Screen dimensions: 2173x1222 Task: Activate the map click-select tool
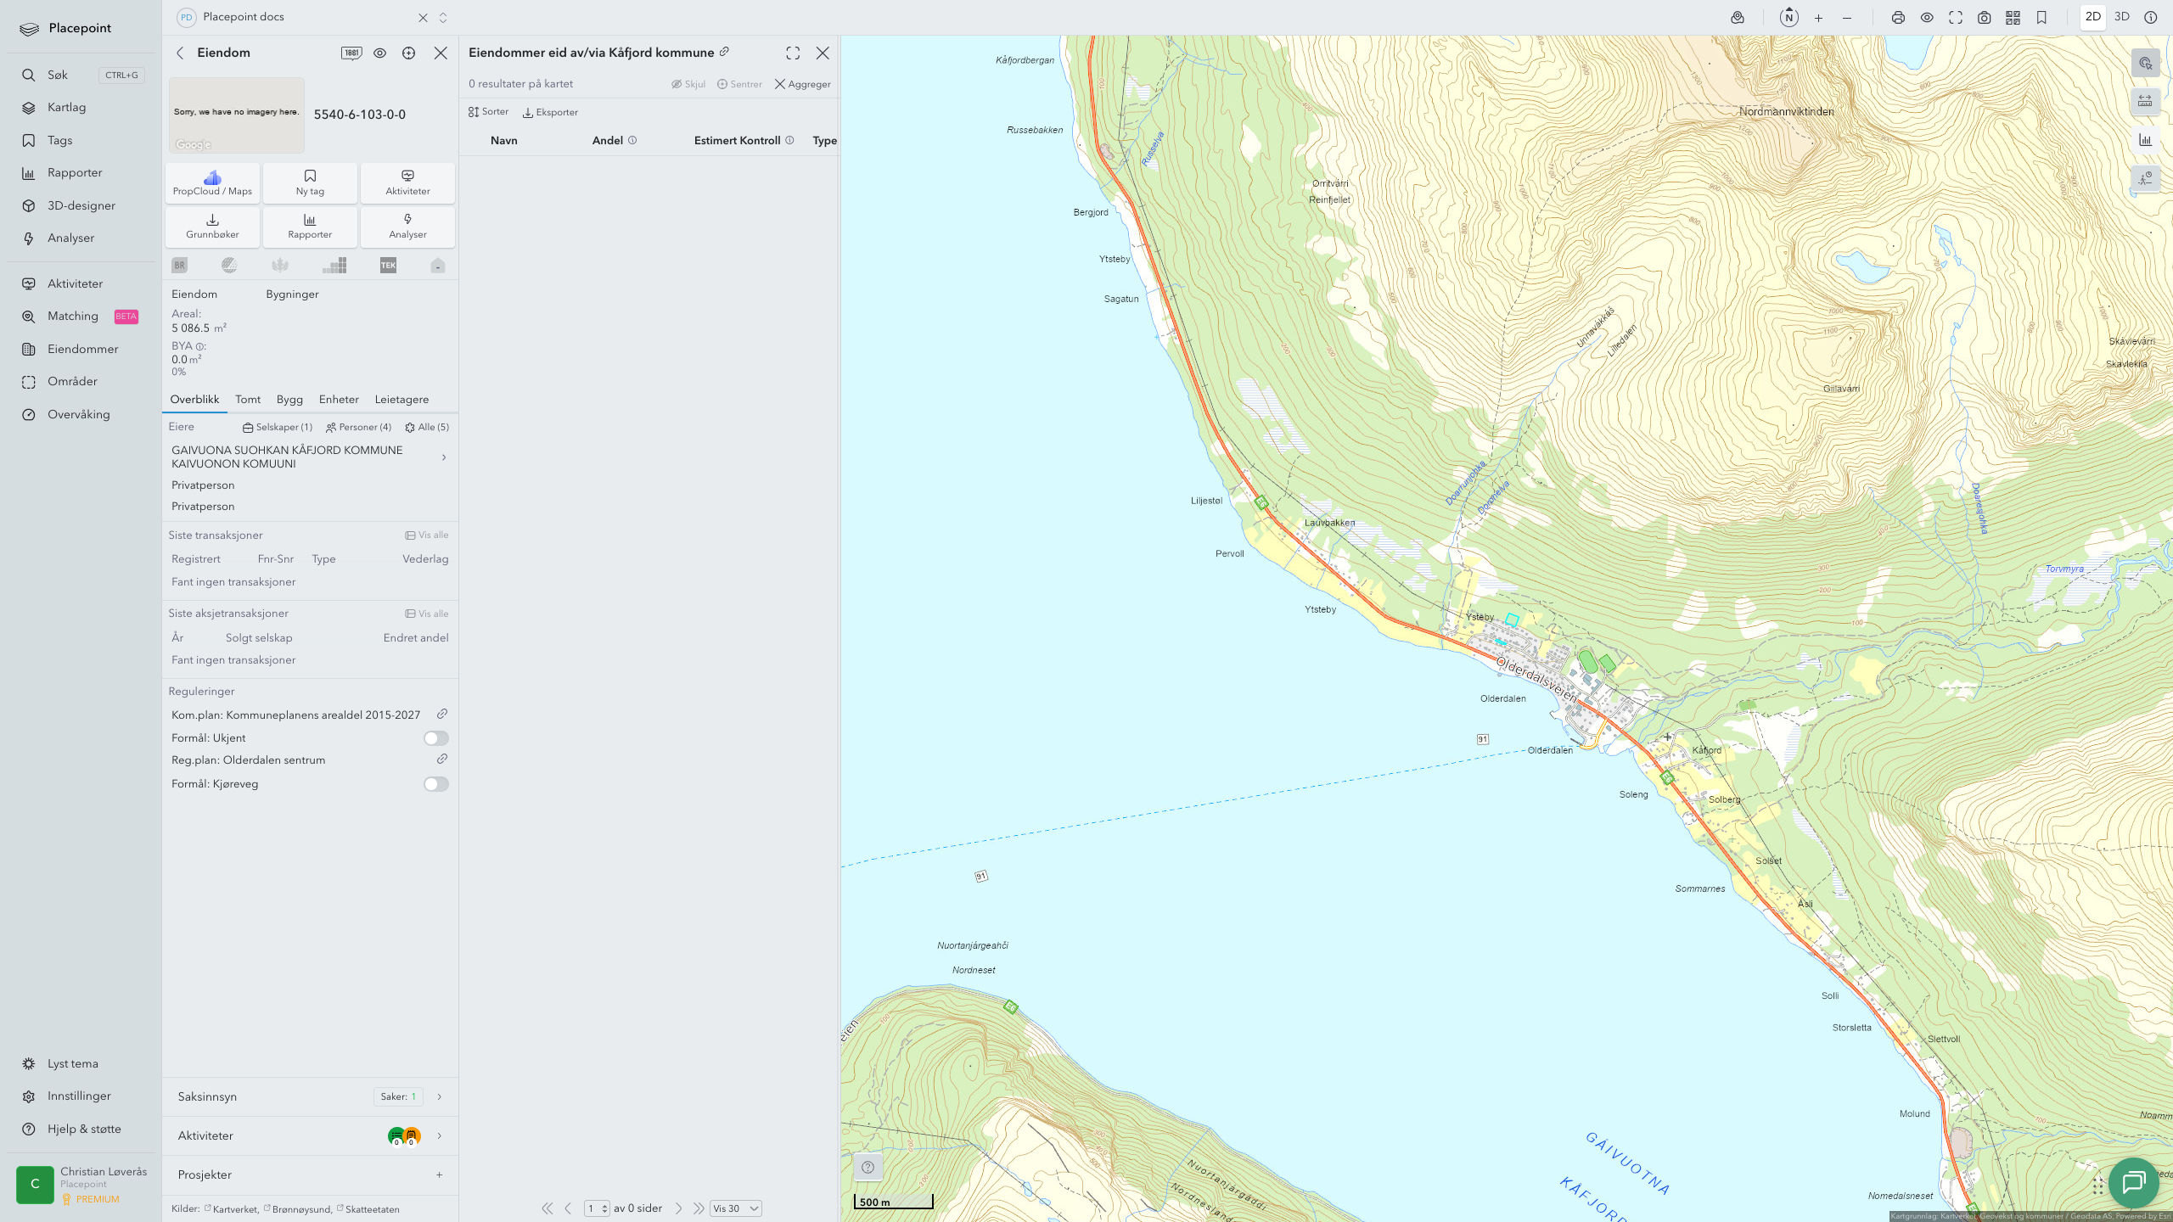coord(2145,64)
